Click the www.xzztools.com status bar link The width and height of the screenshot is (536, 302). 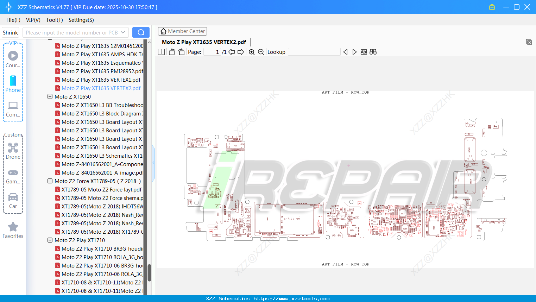pyautogui.click(x=291, y=298)
